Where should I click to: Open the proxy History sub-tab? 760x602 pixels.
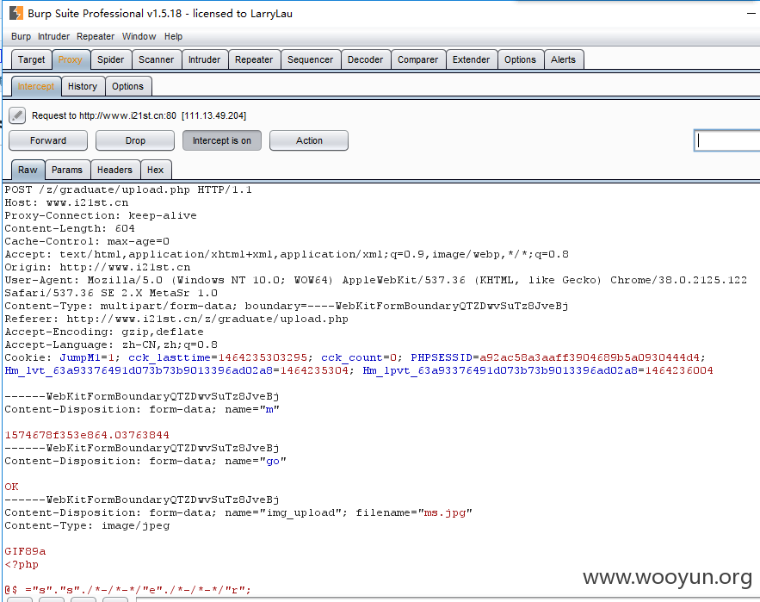coord(83,86)
